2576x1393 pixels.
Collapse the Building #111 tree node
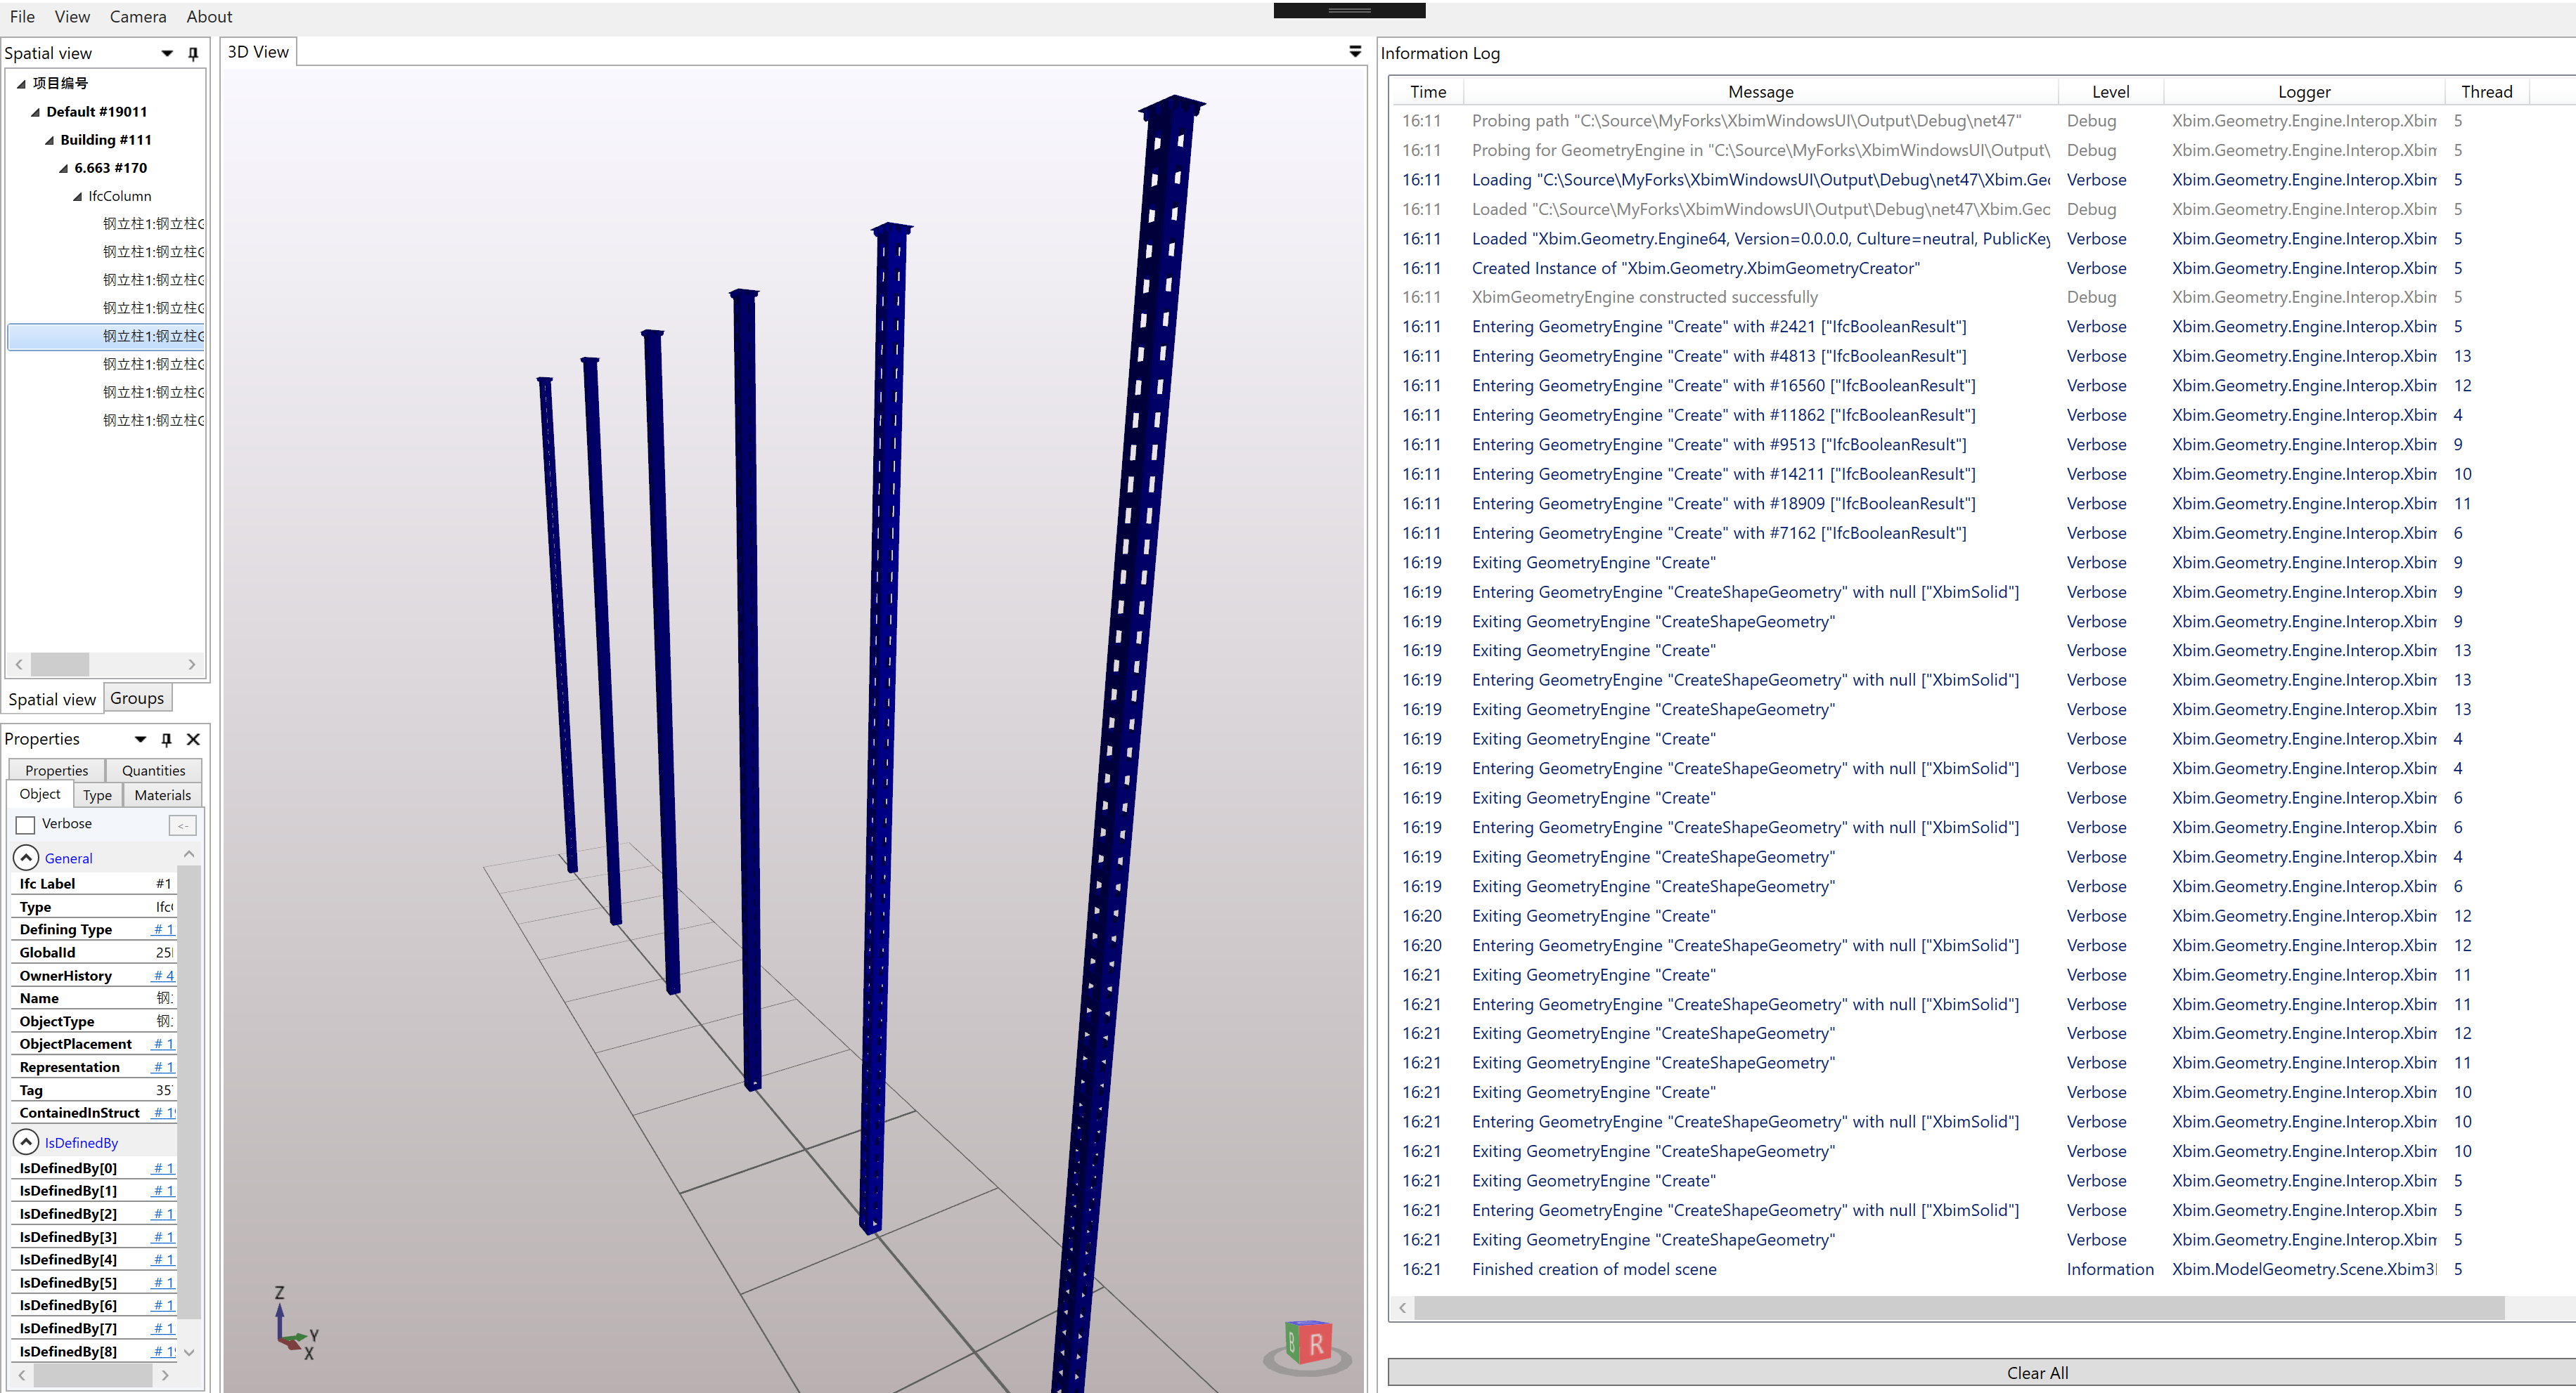48,139
